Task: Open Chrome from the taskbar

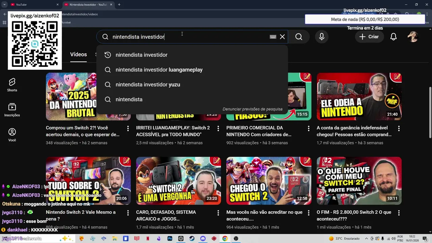Action: (225, 239)
